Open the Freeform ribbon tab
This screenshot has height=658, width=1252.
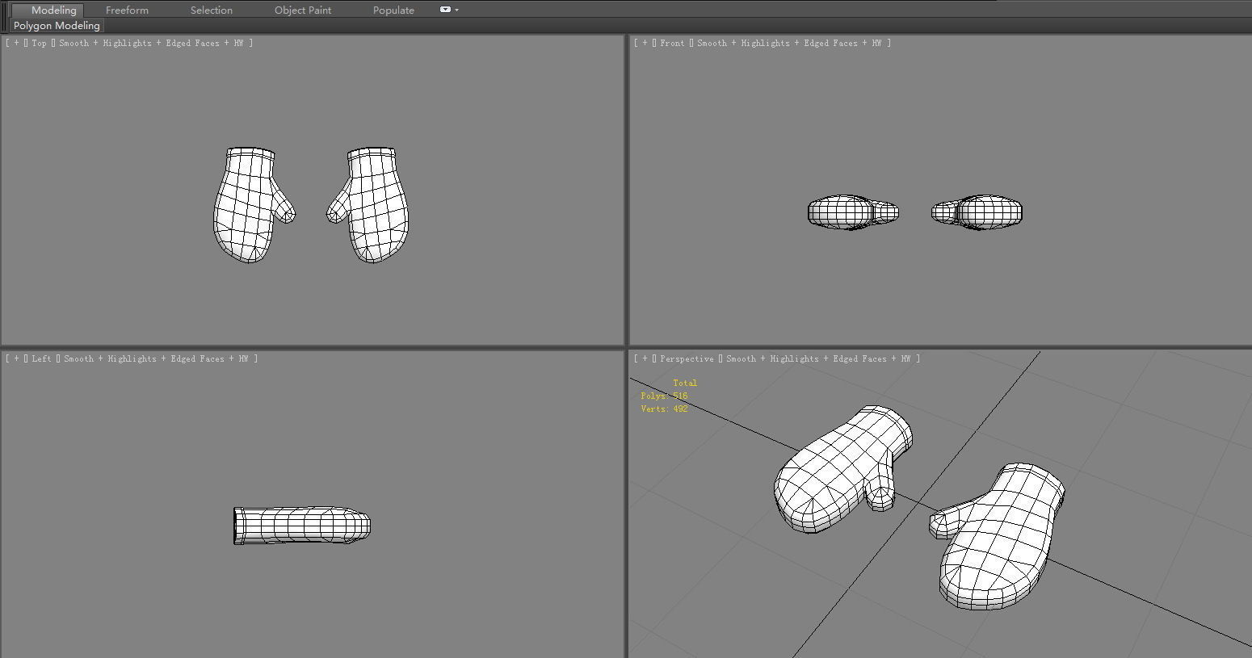click(127, 10)
